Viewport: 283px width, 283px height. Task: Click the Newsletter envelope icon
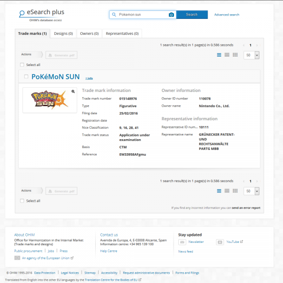click(182, 242)
